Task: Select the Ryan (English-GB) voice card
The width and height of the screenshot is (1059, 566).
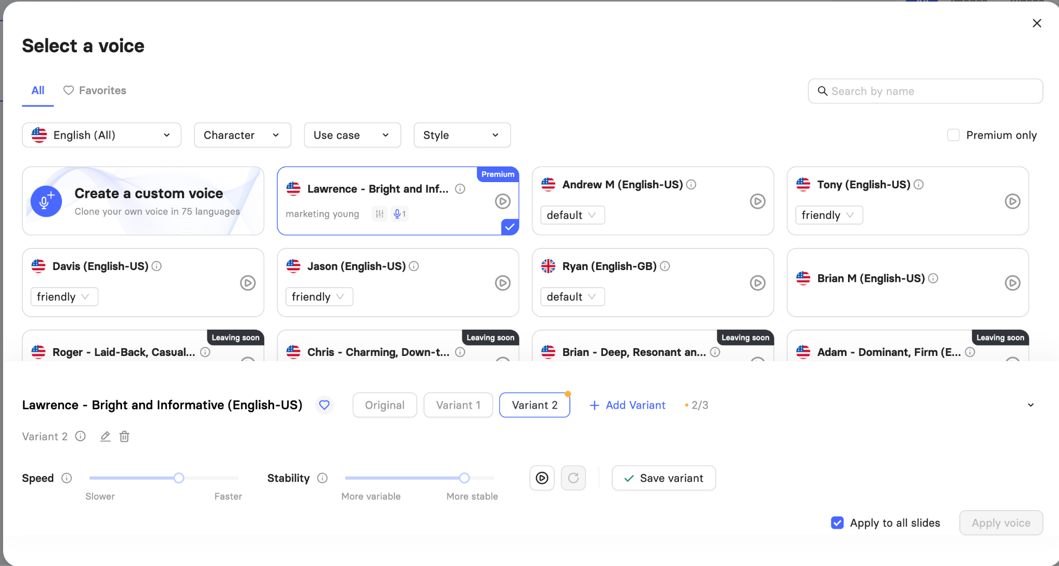Action: [653, 282]
